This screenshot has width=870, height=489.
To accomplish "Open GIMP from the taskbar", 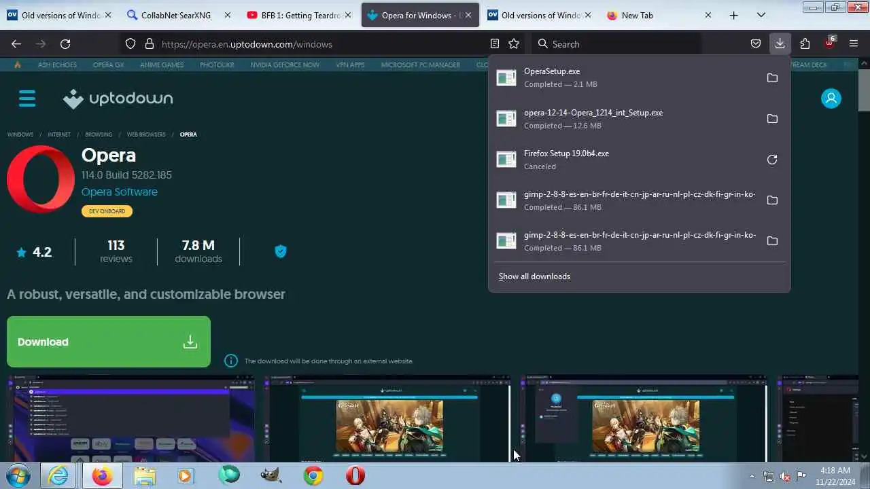I will pos(271,476).
